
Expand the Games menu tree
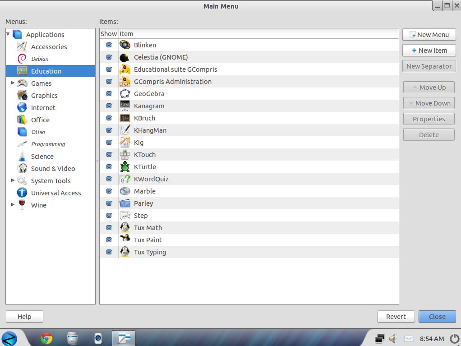click(13, 83)
